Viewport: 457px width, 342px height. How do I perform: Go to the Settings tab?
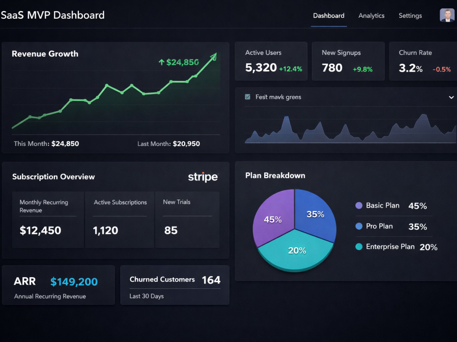point(410,16)
